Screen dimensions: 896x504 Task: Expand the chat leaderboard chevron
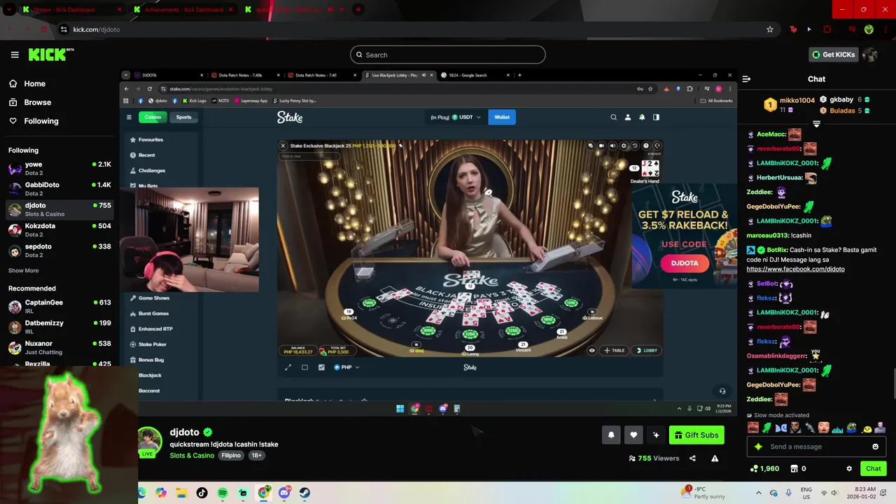816,124
